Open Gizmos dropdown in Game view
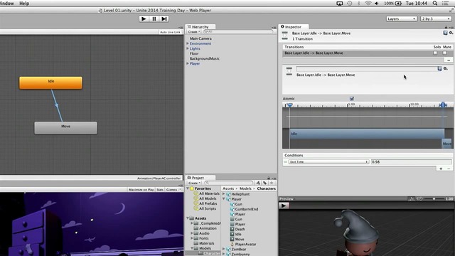Image resolution: width=455 pixels, height=256 pixels. coord(173,190)
